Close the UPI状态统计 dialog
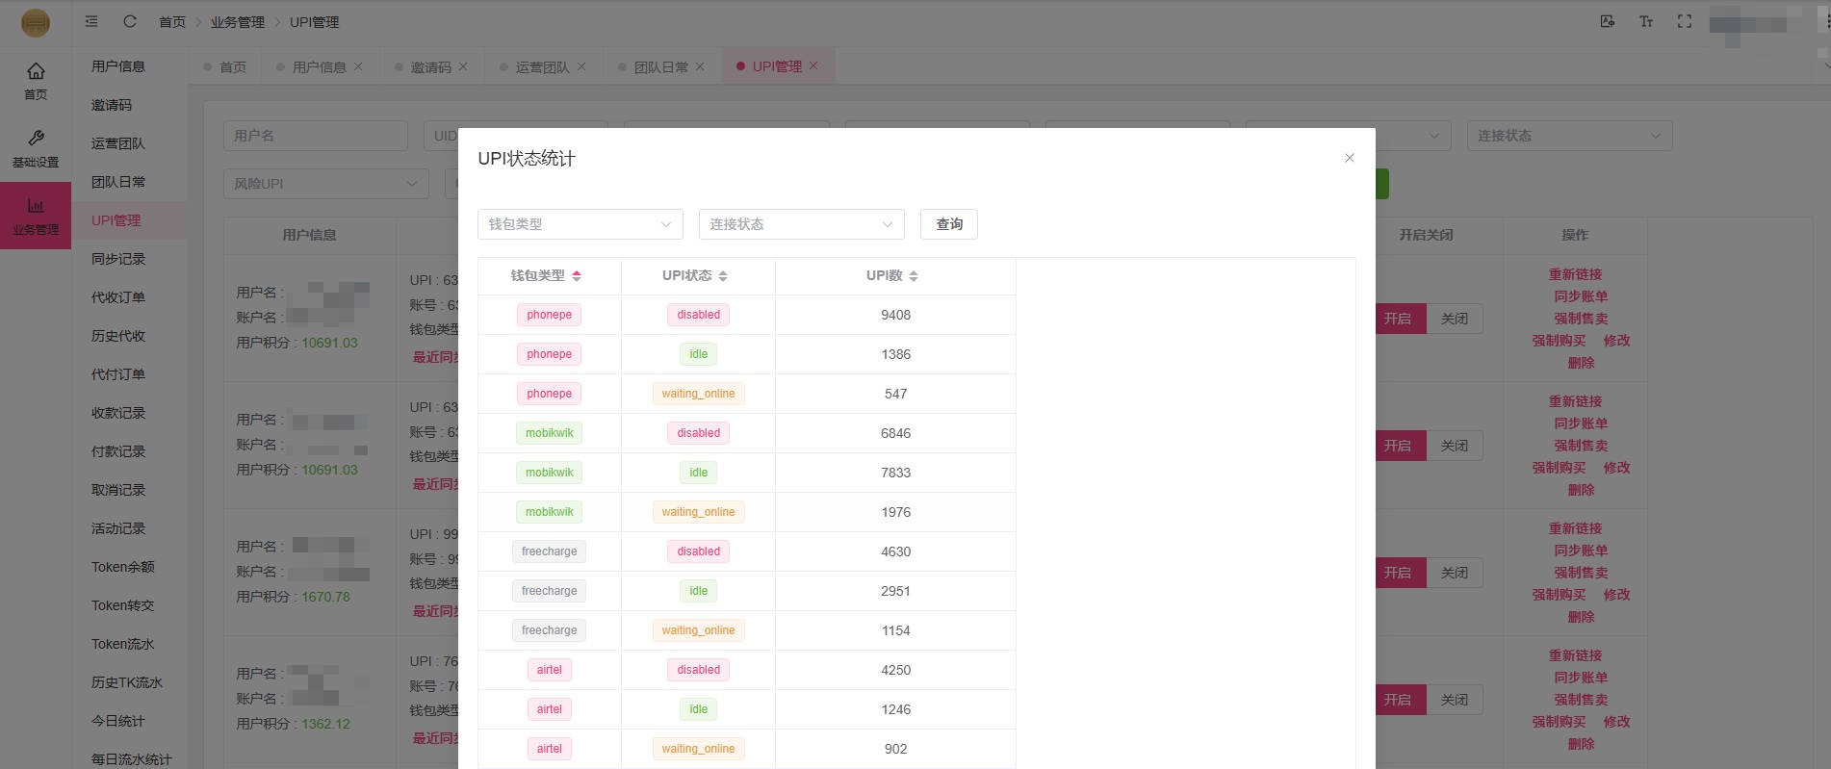1831x769 pixels. click(x=1349, y=158)
